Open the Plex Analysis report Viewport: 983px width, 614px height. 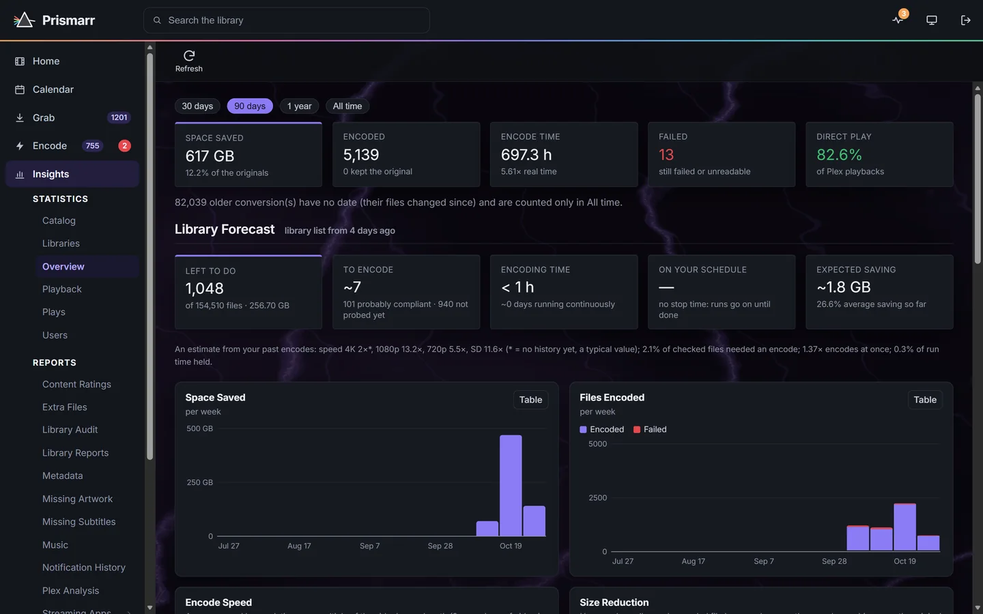pos(70,591)
